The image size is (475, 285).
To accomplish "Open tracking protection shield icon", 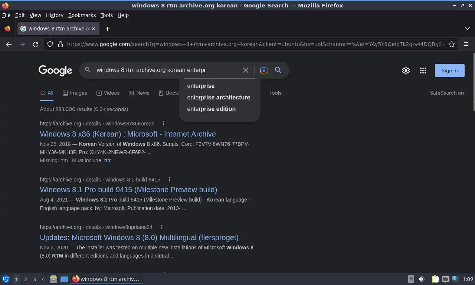I will pos(50,44).
